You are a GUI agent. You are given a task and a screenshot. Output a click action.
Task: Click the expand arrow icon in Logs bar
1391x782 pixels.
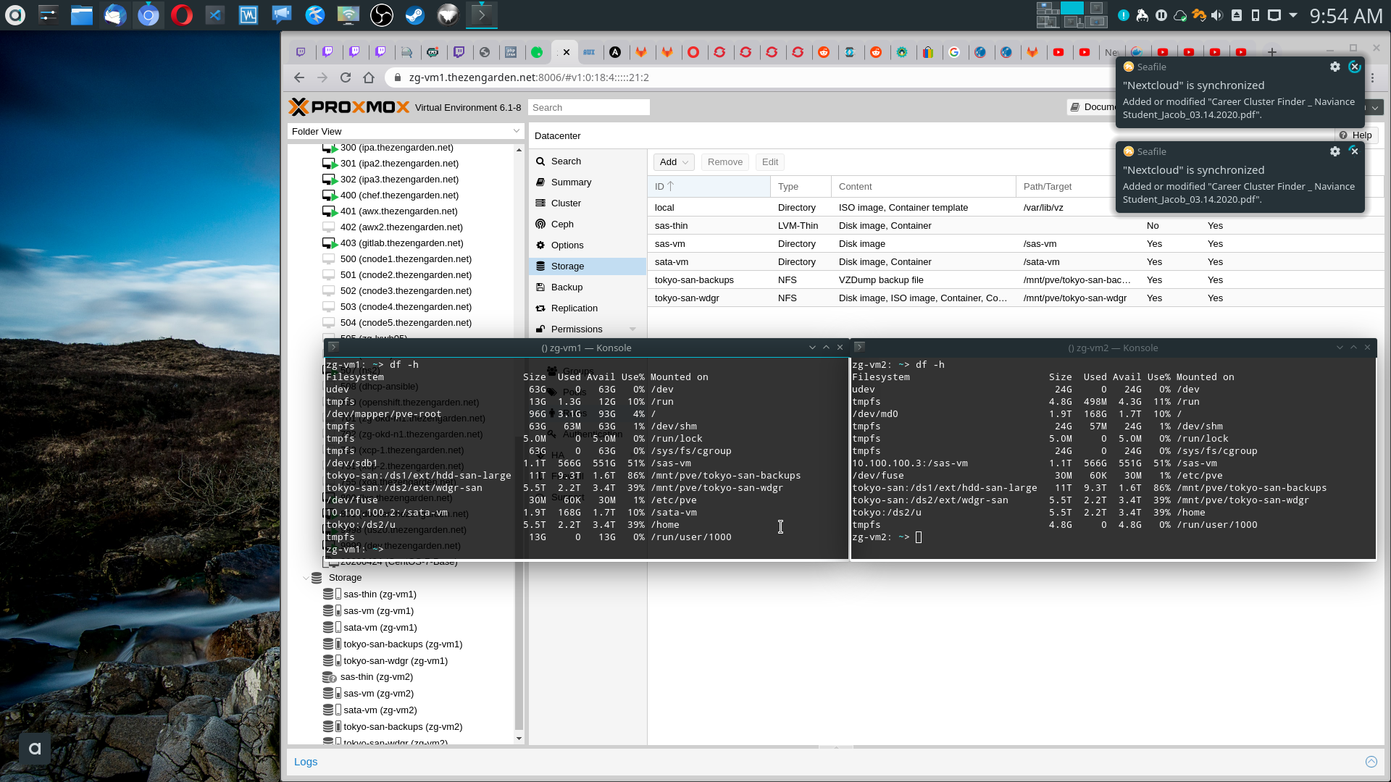tap(1371, 762)
